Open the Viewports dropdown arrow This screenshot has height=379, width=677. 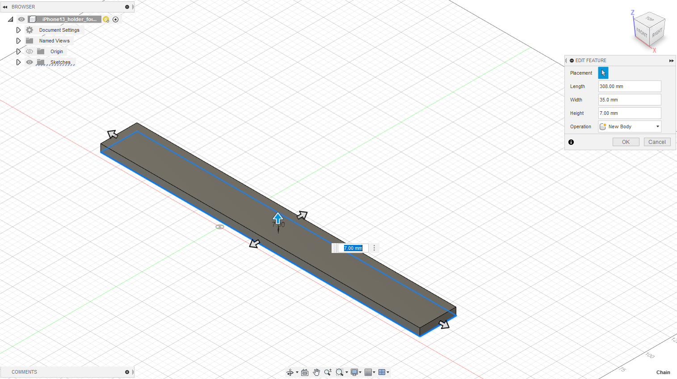pyautogui.click(x=388, y=372)
